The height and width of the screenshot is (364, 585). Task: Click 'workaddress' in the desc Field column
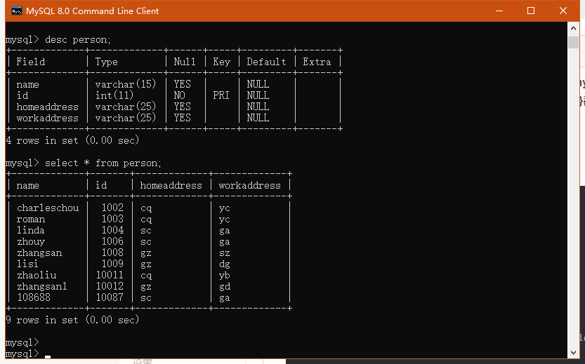click(47, 118)
